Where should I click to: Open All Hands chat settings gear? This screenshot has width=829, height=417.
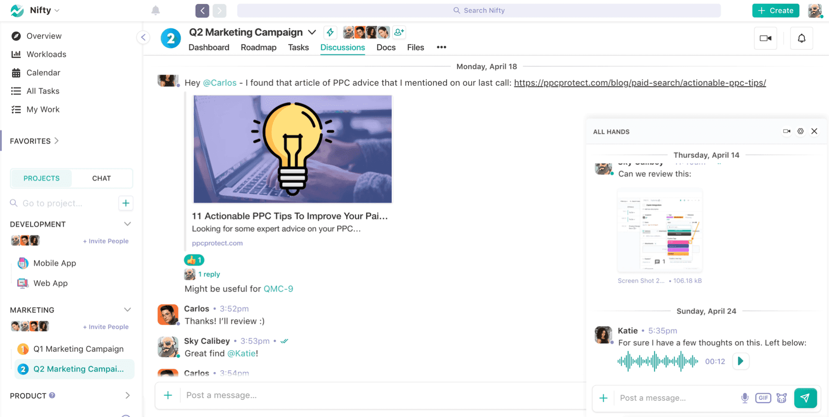(x=800, y=132)
